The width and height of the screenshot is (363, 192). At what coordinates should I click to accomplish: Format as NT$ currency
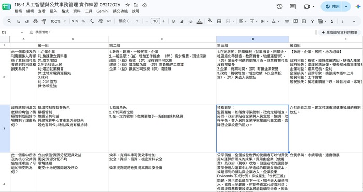[75, 21]
